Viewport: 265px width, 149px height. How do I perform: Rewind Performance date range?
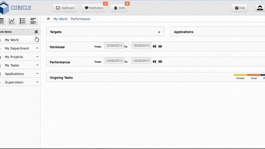click(154, 62)
